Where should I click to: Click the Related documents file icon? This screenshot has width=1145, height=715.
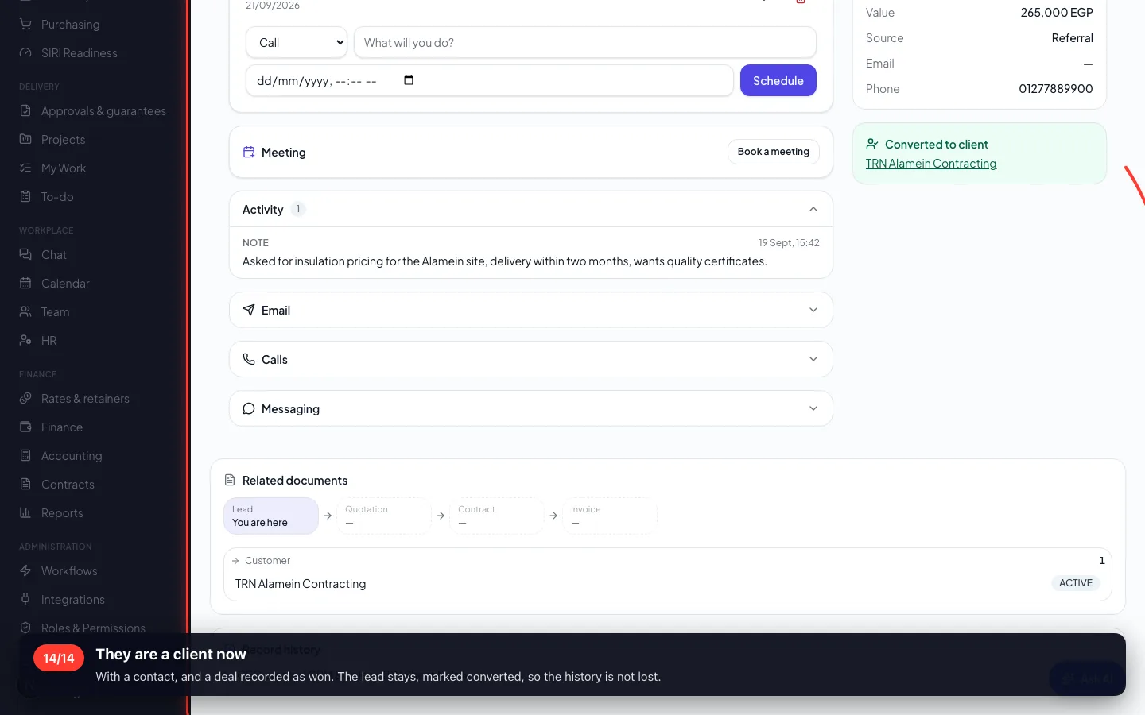tap(230, 480)
